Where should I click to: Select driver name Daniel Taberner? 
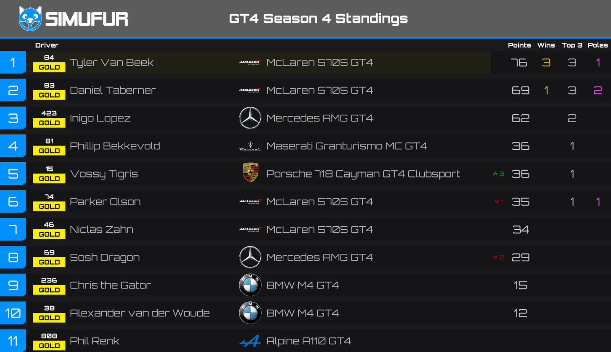113,90
